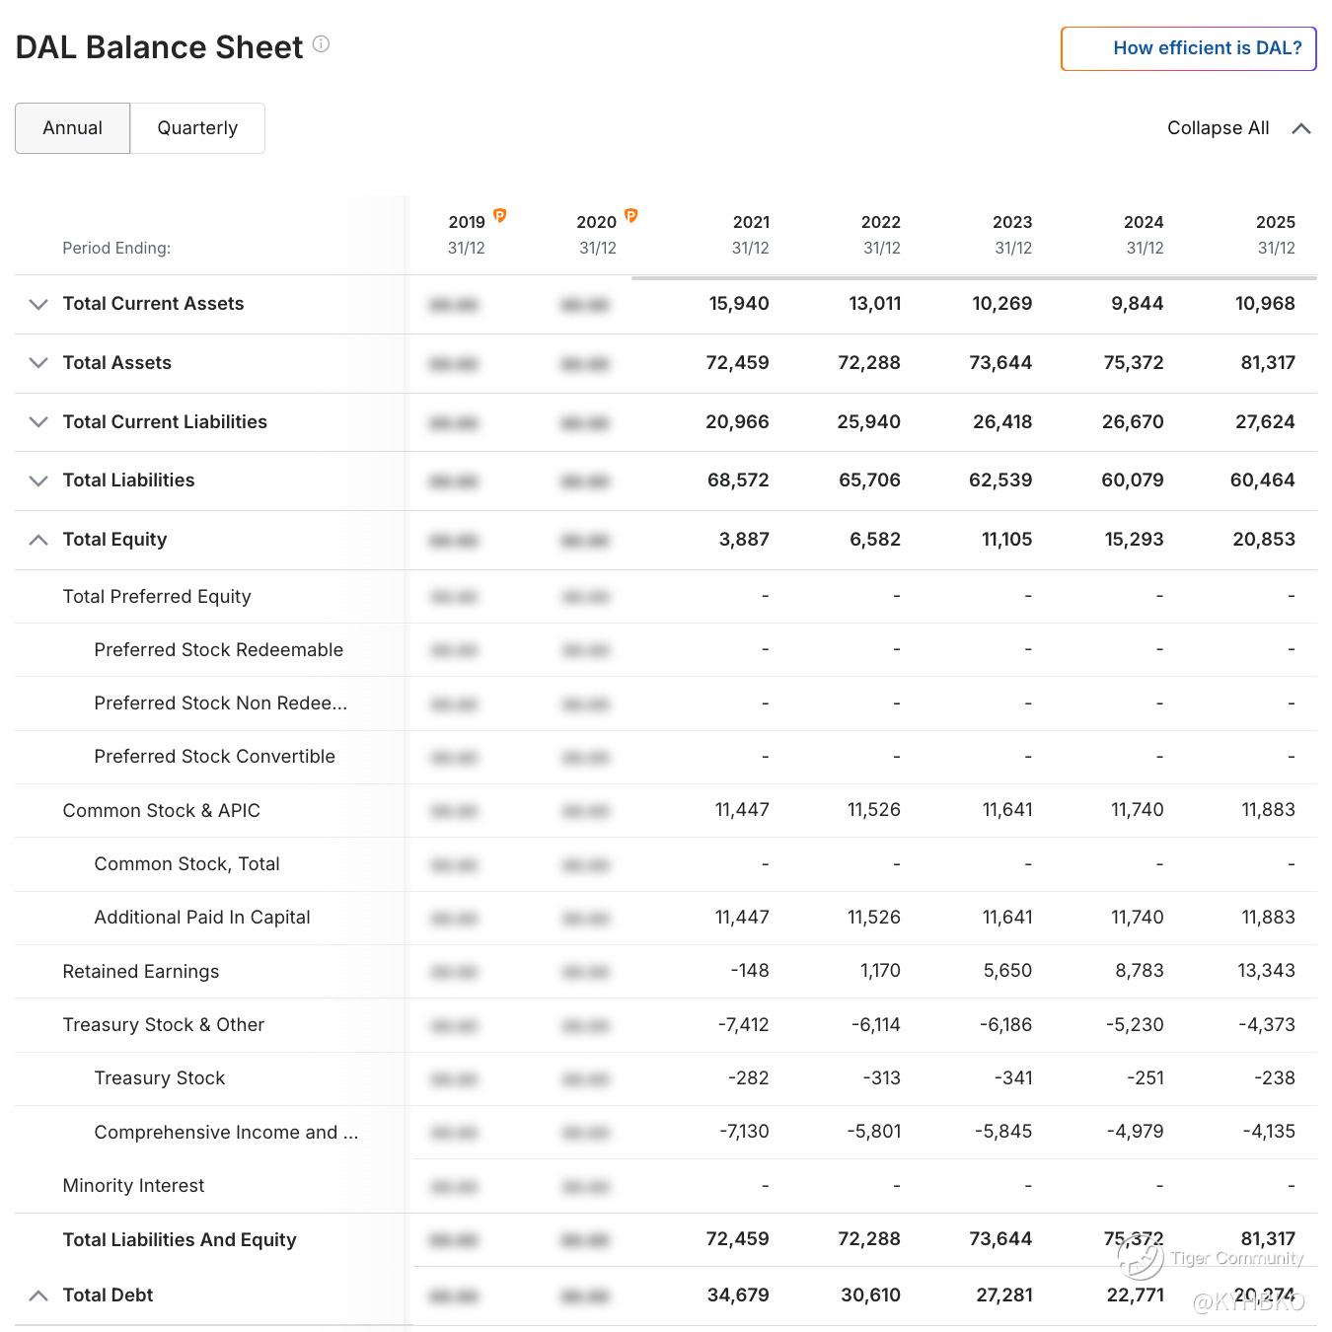Select the Comprehensive Income and ... label
Image resolution: width=1332 pixels, height=1332 pixels.
pyautogui.click(x=227, y=1133)
